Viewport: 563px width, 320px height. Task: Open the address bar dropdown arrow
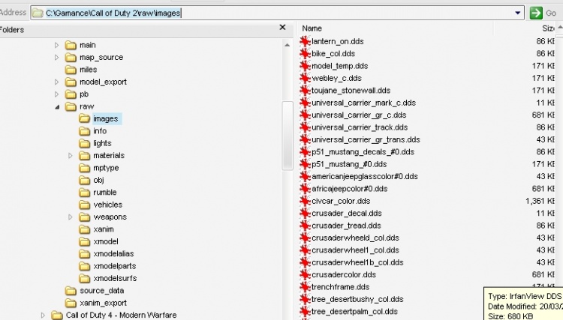click(x=519, y=13)
